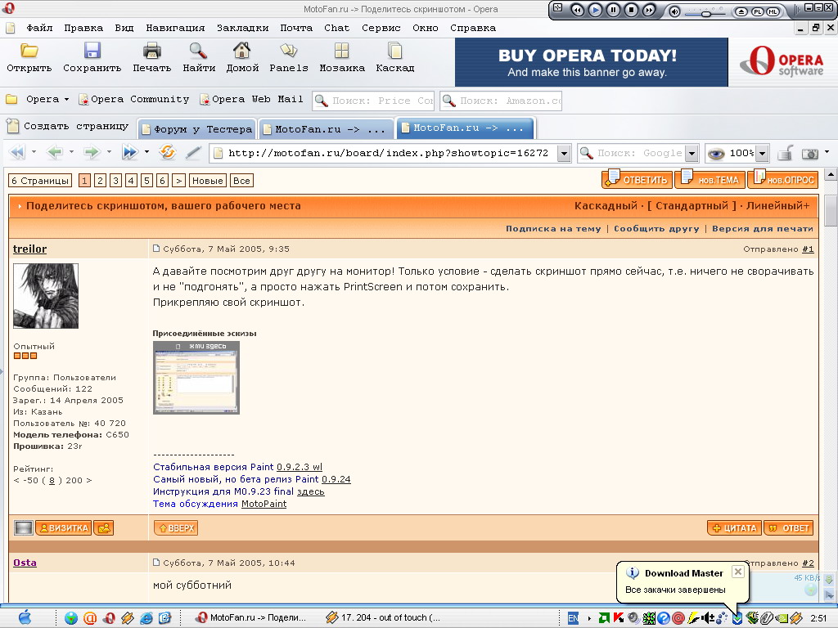Expand the address bar URL dropdown
Screen dimensions: 838x628
pyautogui.click(x=564, y=154)
